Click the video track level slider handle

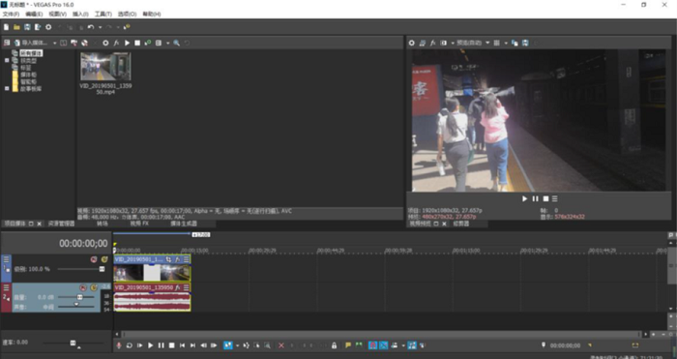102,269
